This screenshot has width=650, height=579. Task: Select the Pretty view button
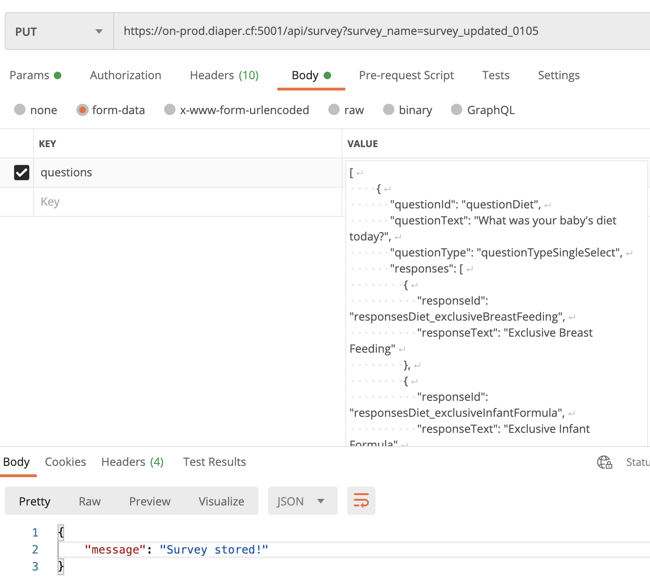[x=34, y=501]
